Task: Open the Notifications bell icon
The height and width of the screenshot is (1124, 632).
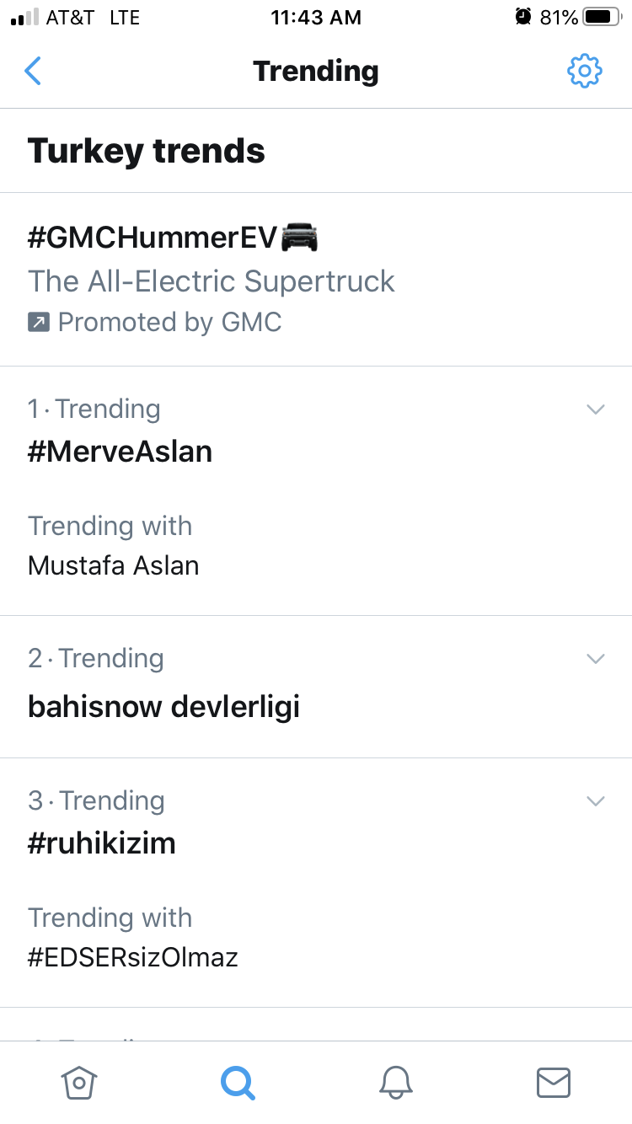Action: [396, 1082]
